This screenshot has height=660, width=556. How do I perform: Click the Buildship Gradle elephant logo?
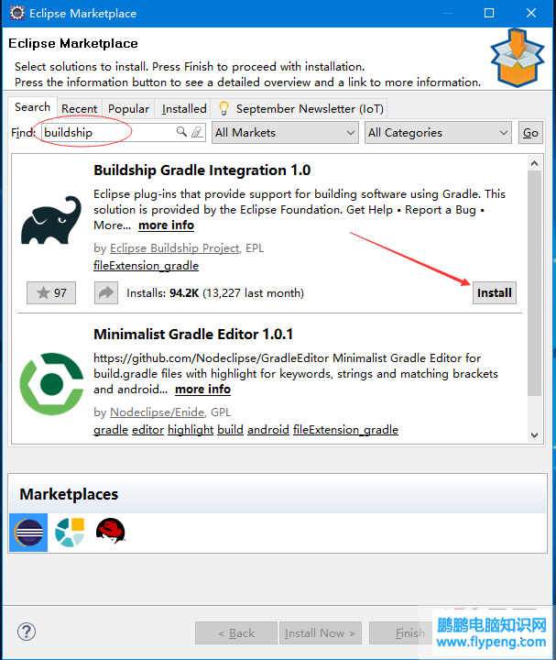pos(51,220)
